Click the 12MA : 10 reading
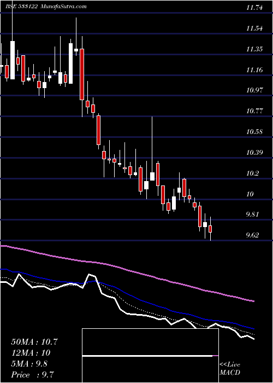 31,353
